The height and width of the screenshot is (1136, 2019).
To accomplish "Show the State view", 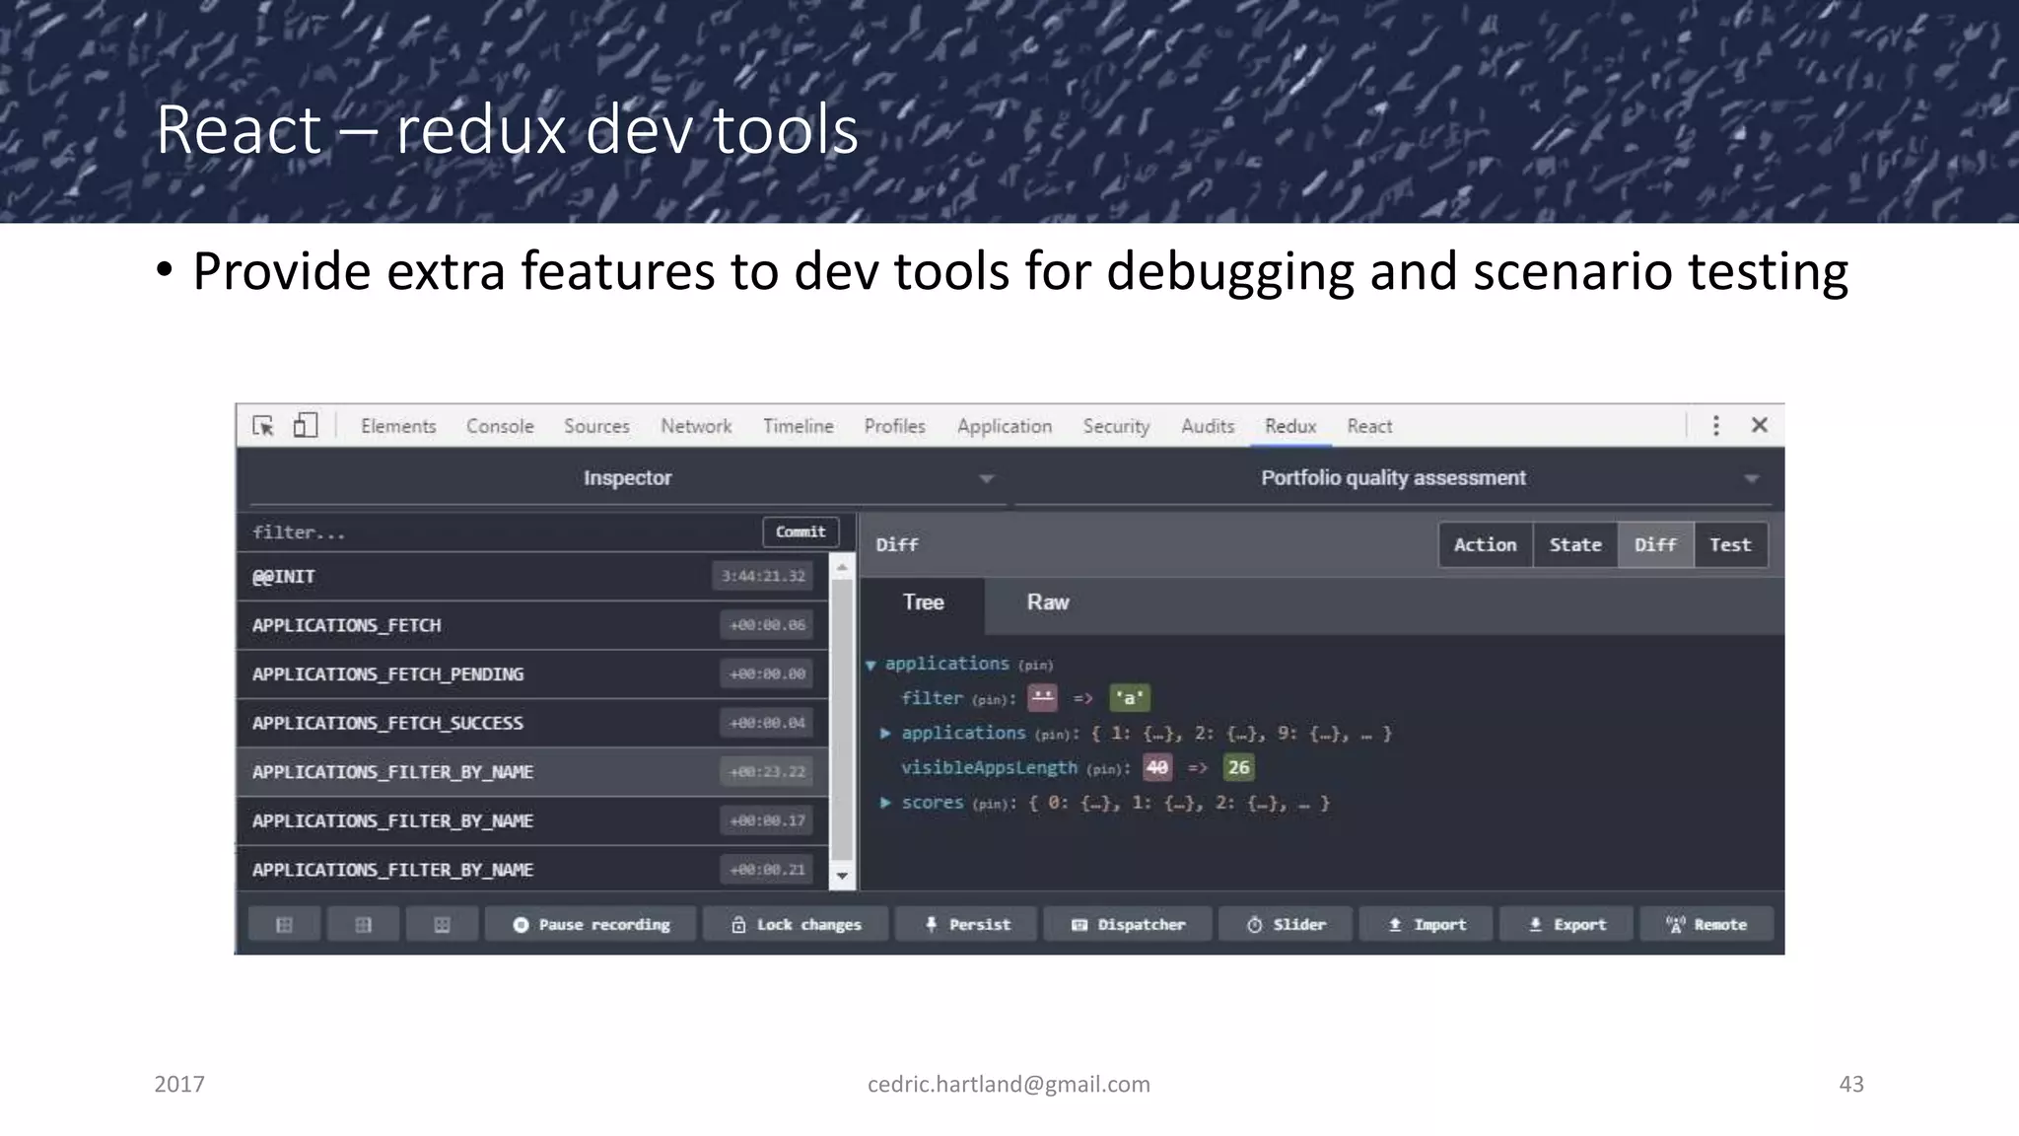I will 1575,544.
